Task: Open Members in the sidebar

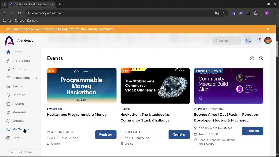Action: tap(16, 112)
